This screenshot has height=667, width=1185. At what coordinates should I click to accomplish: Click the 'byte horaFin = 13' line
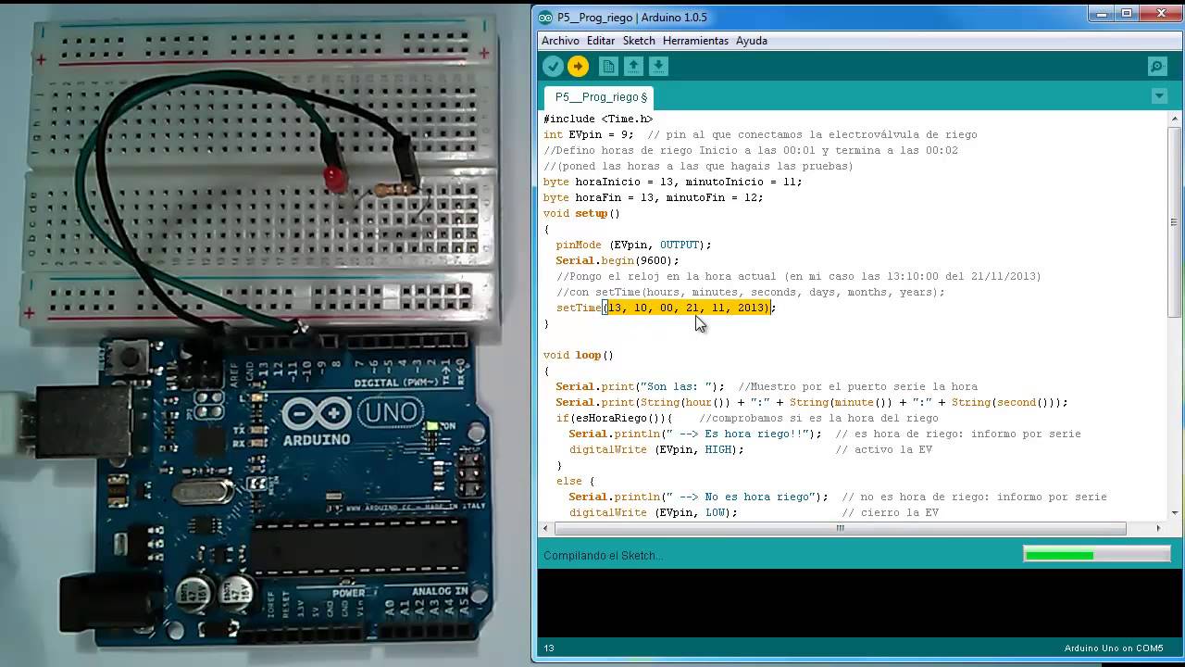[x=654, y=197]
